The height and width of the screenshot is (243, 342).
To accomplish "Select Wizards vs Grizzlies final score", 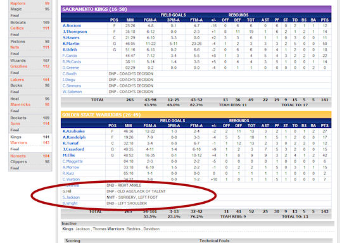I will click(x=30, y=66).
